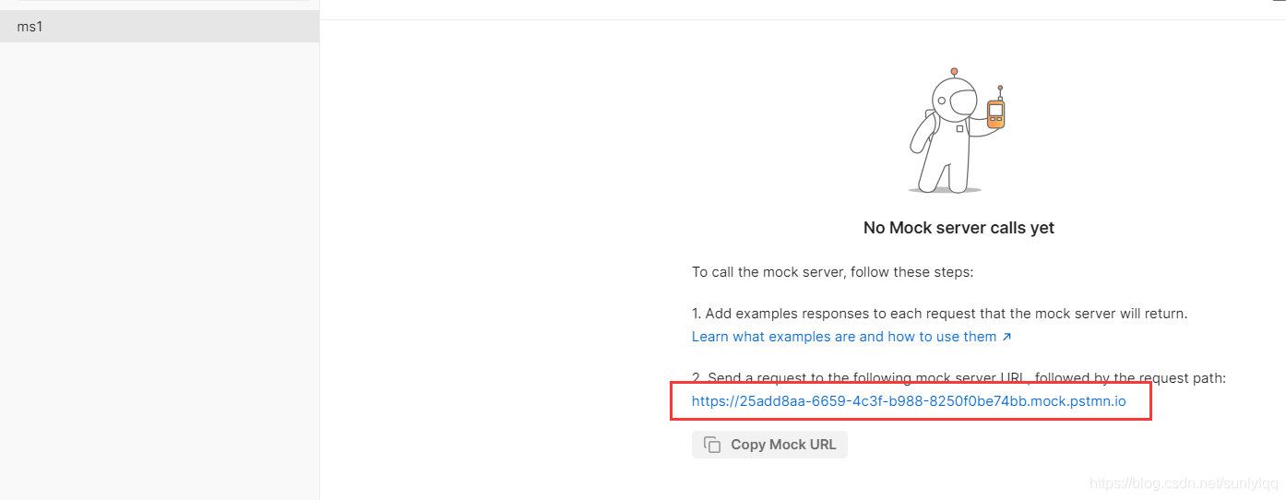
Task: Click the red antenna ball above astronaut
Action: click(x=954, y=71)
